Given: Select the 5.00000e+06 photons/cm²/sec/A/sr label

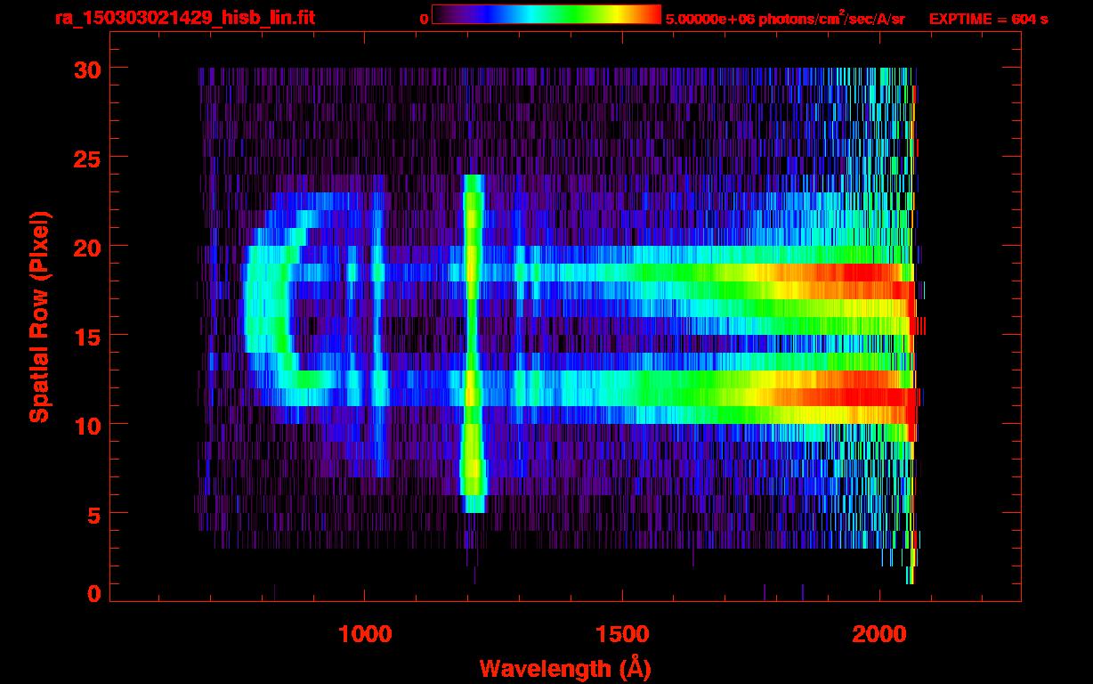Looking at the screenshot, I should coord(785,18).
